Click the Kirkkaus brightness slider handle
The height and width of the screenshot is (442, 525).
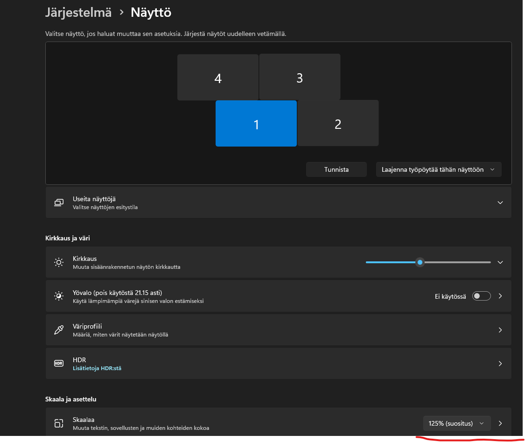(x=420, y=262)
